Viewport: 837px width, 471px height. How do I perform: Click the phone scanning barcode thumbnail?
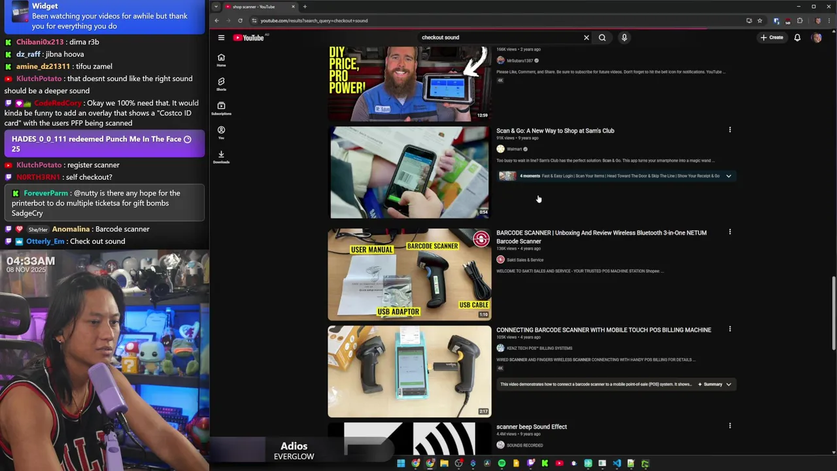[409, 173]
